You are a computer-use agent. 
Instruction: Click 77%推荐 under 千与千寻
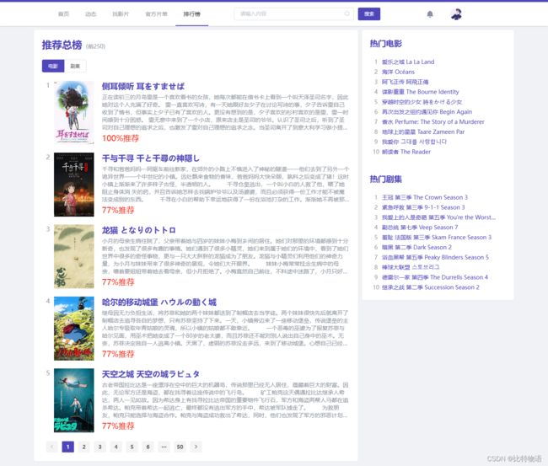tap(118, 211)
